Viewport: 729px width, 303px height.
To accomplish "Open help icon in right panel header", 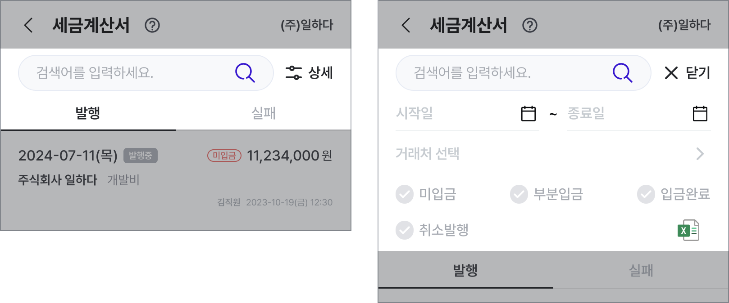I will coord(530,25).
